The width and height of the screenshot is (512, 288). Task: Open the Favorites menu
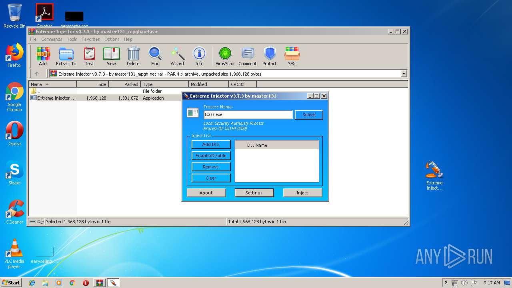pos(91,39)
